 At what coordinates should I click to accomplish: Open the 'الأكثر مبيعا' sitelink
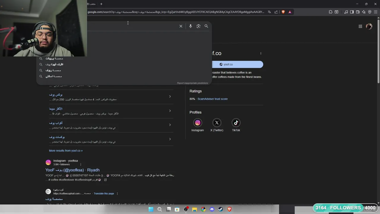tap(56, 109)
